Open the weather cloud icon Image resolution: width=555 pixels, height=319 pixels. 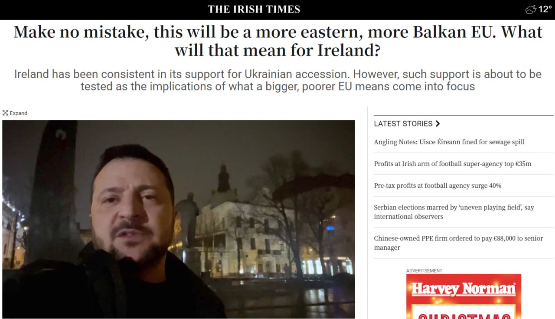(x=531, y=10)
